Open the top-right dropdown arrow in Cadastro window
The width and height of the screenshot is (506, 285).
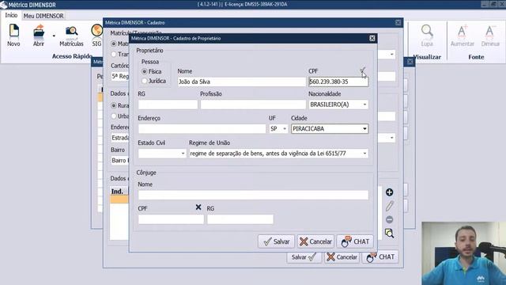[392, 55]
